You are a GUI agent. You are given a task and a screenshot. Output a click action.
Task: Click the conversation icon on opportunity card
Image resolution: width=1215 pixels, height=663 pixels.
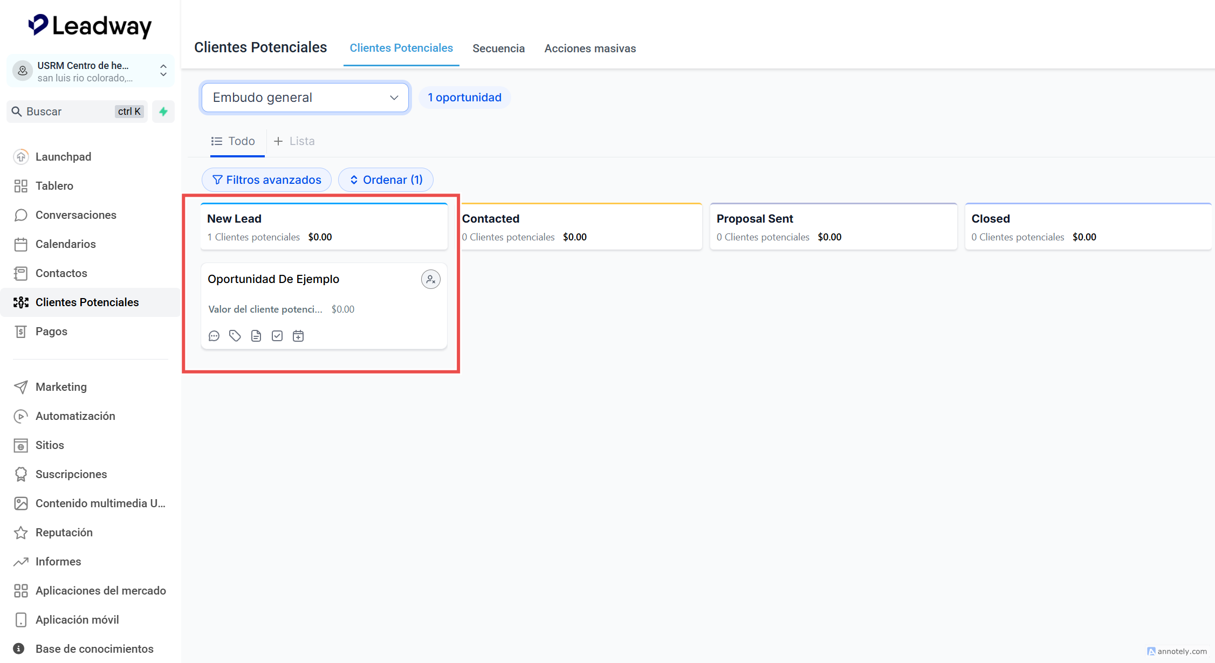(214, 336)
